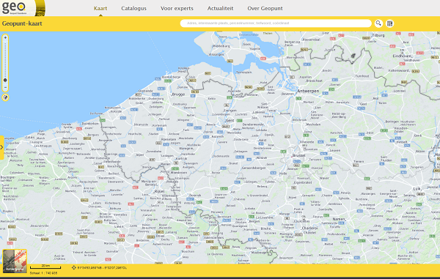Open the Kaart tab
Image resolution: width=440 pixels, height=279 pixels.
(100, 8)
